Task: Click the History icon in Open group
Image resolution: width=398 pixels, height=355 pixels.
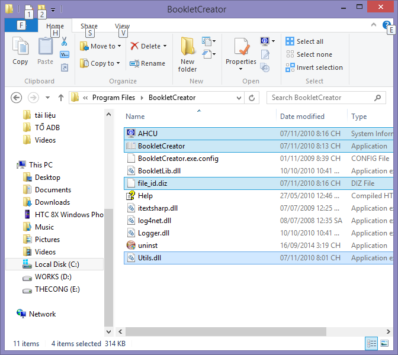Action: click(x=265, y=67)
